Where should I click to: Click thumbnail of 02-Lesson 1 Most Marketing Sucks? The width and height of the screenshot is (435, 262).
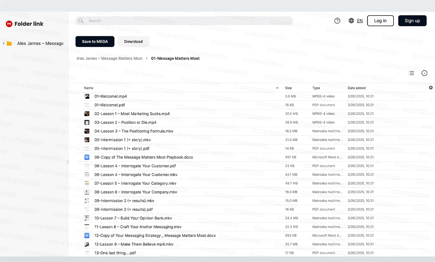click(87, 114)
